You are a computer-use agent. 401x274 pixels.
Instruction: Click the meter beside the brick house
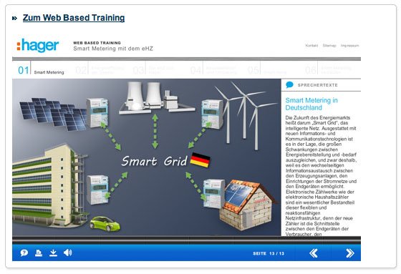pos(214,193)
